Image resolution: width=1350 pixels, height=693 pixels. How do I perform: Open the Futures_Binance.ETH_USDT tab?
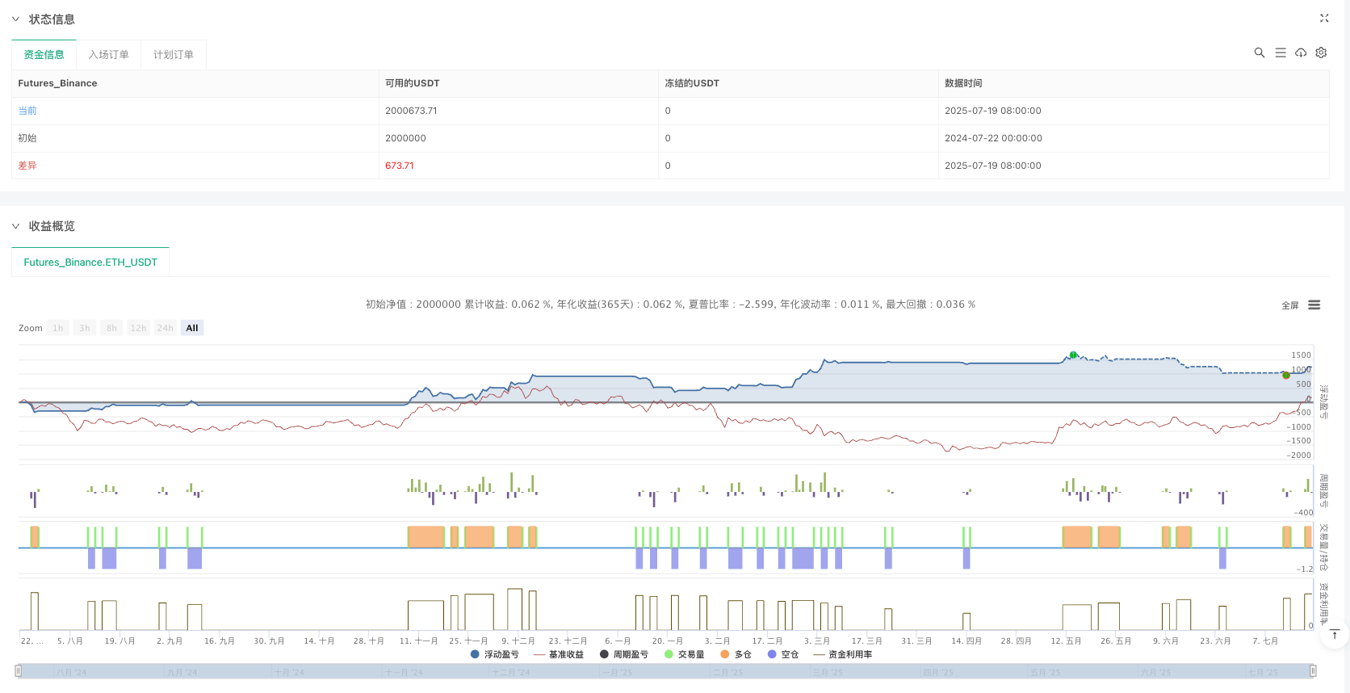coord(90,262)
